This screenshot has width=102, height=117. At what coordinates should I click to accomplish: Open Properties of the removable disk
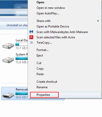coord(43,95)
